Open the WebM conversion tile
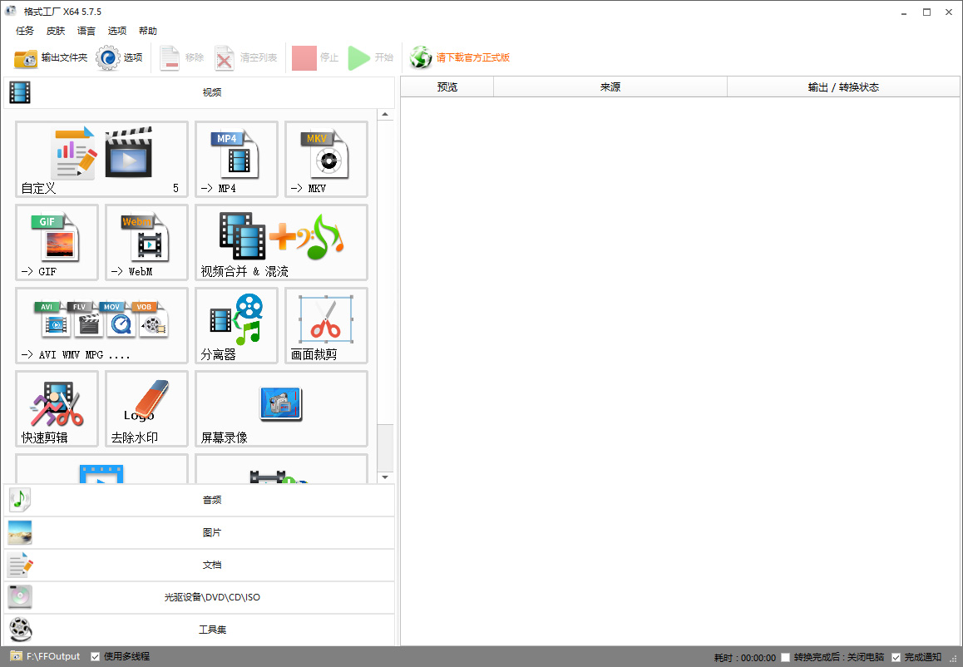The image size is (963, 667). click(x=146, y=242)
